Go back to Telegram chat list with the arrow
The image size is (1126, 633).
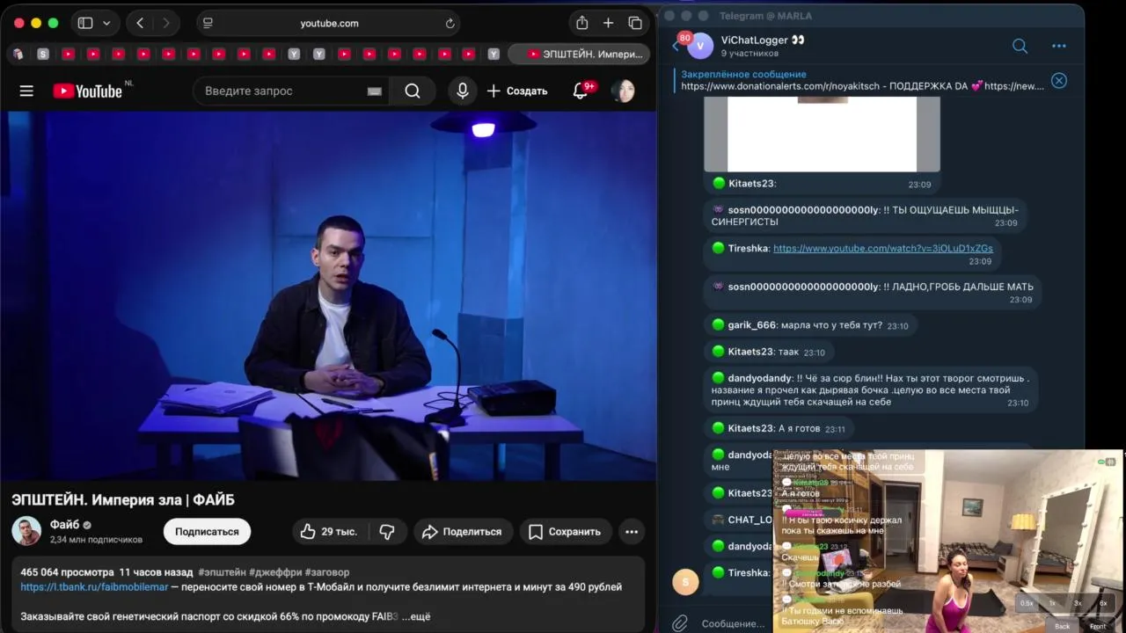pyautogui.click(x=676, y=46)
